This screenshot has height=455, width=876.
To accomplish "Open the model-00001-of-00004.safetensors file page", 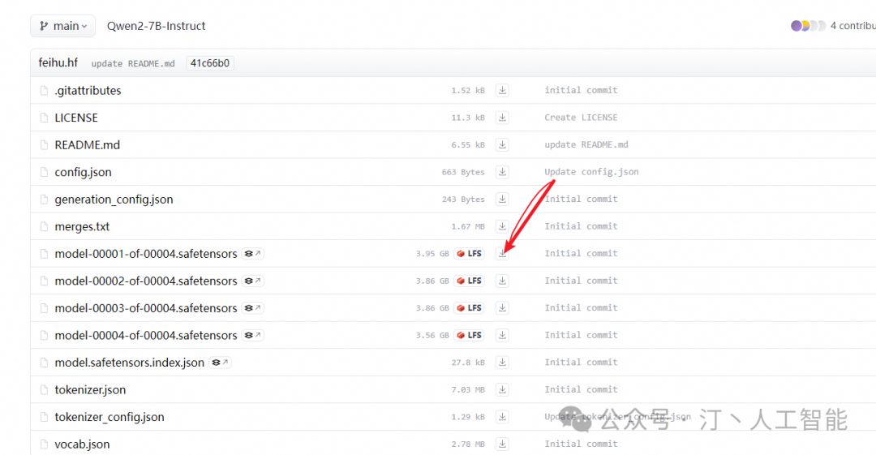I will click(146, 254).
